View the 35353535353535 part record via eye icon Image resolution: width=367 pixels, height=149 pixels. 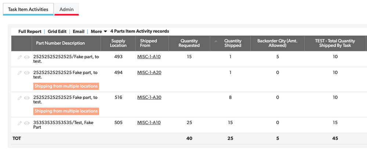(x=27, y=123)
